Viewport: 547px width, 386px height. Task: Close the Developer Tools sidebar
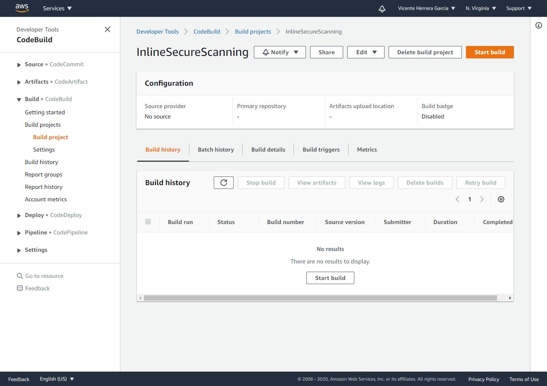click(107, 29)
